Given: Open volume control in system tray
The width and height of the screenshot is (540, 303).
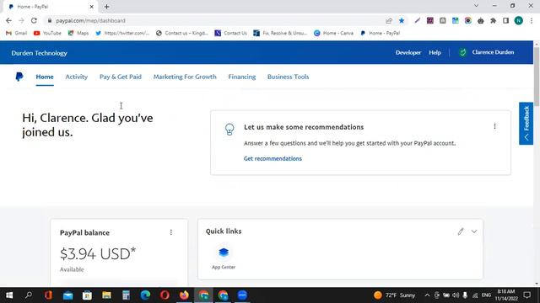Looking at the screenshot, I should point(456,295).
